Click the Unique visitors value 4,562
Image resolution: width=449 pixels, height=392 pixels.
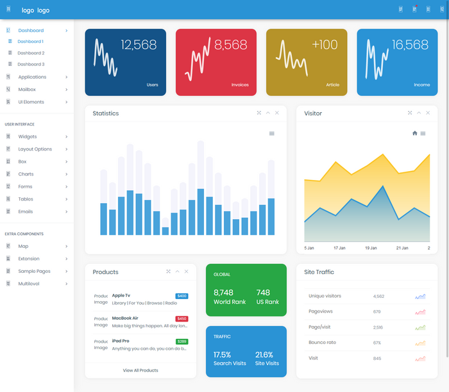click(378, 296)
